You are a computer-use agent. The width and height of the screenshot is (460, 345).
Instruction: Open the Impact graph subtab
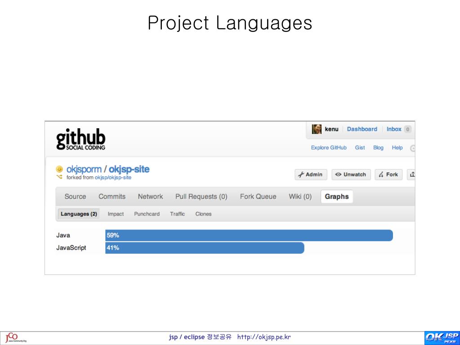[x=116, y=214]
